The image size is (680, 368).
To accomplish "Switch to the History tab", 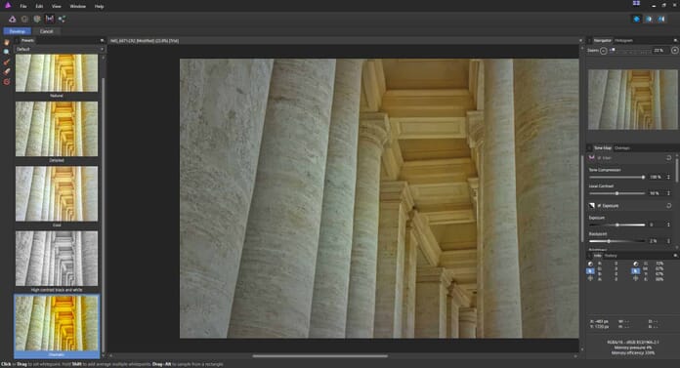I will coord(611,256).
